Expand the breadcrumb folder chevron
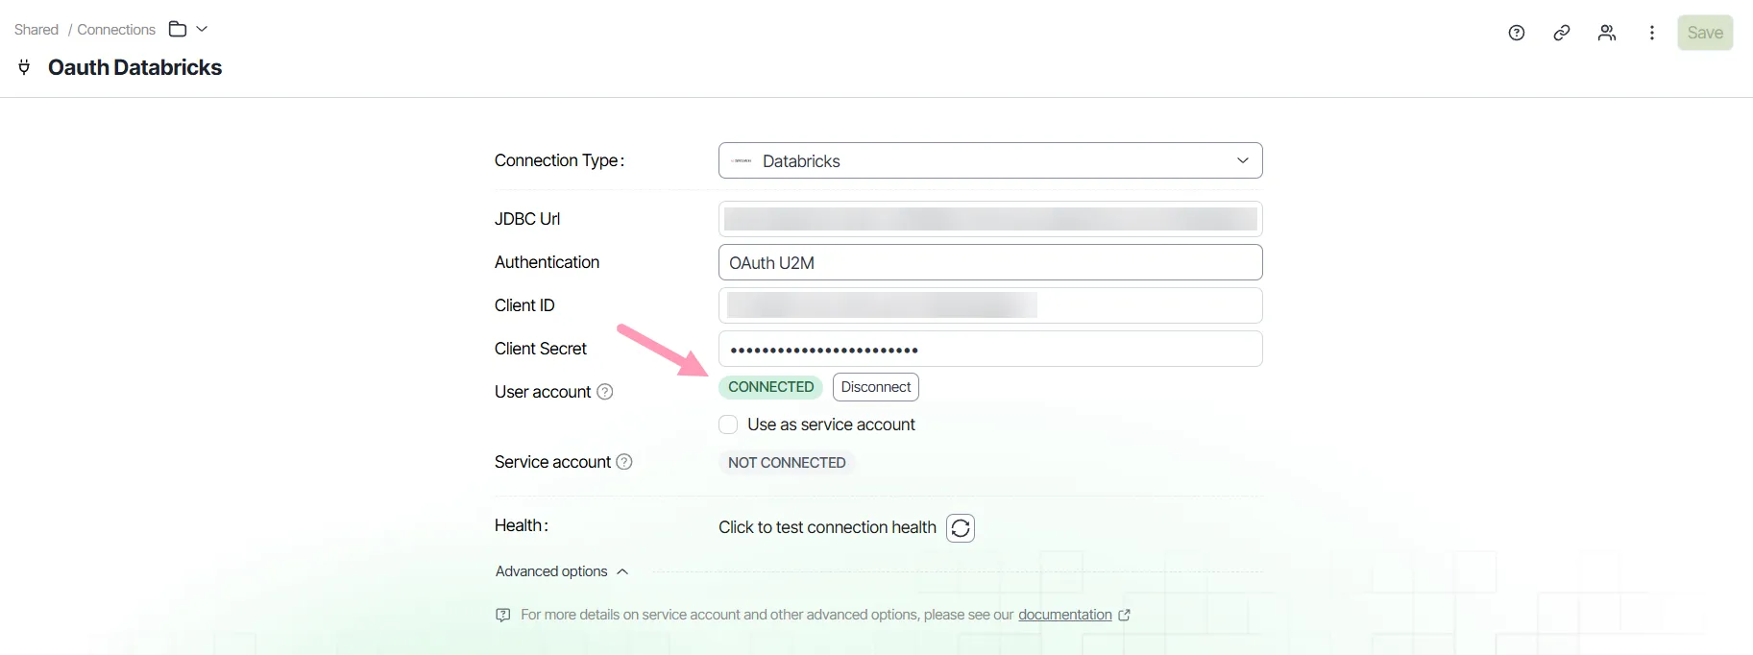1753x655 pixels. point(202,29)
